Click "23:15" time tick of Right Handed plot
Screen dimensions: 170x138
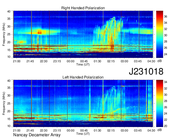57,61
